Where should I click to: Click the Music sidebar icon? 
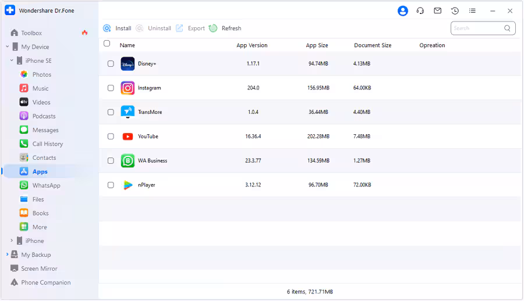pyautogui.click(x=24, y=88)
